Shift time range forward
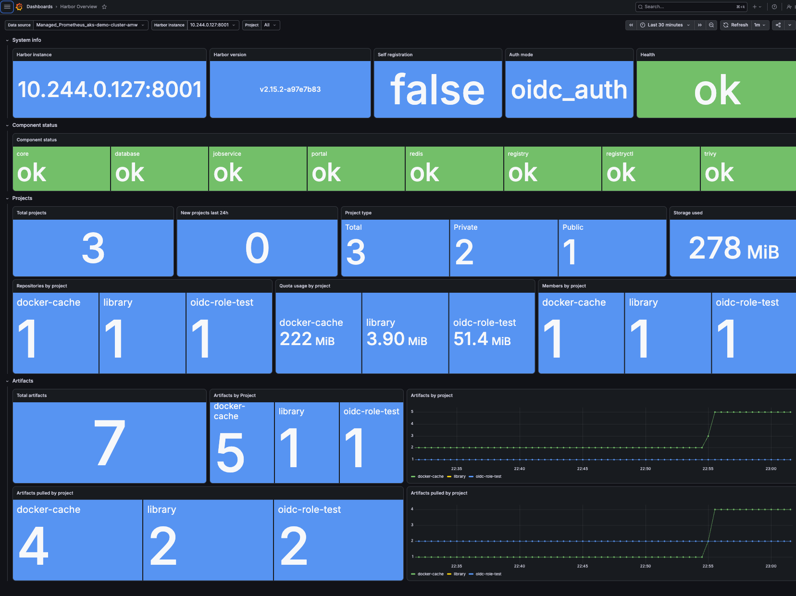The image size is (796, 596). coord(700,25)
